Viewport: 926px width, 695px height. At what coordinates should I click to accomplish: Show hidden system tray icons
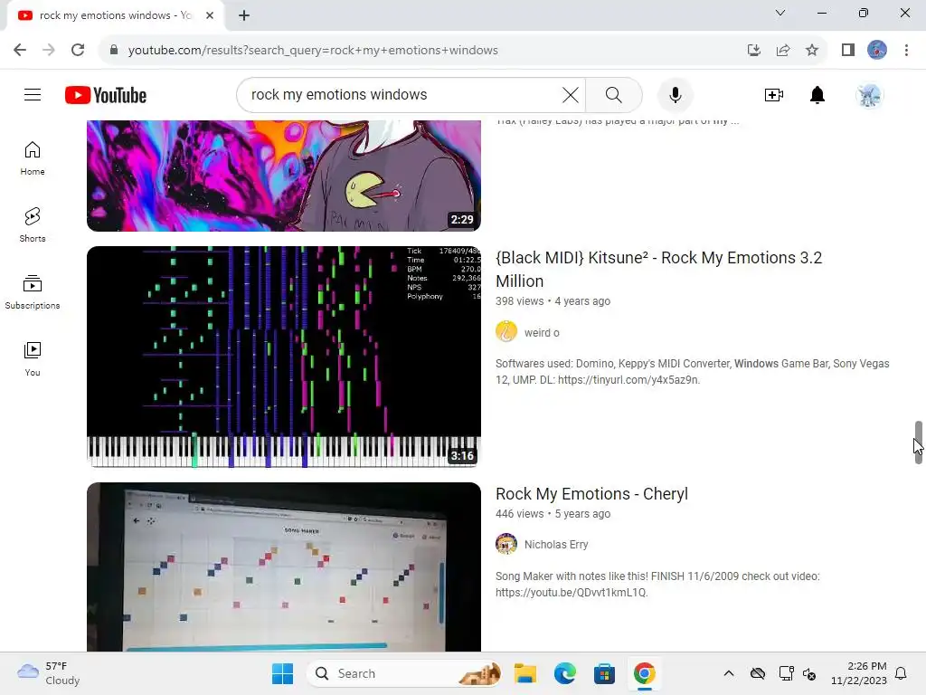click(x=729, y=673)
